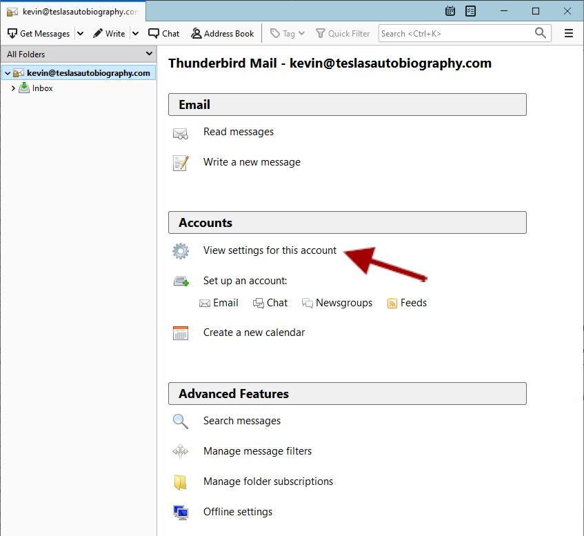Click the Offline settings computers icon

coord(181,513)
